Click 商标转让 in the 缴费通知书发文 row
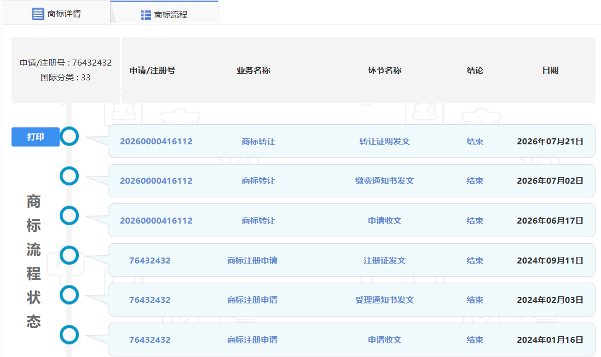 [x=258, y=180]
